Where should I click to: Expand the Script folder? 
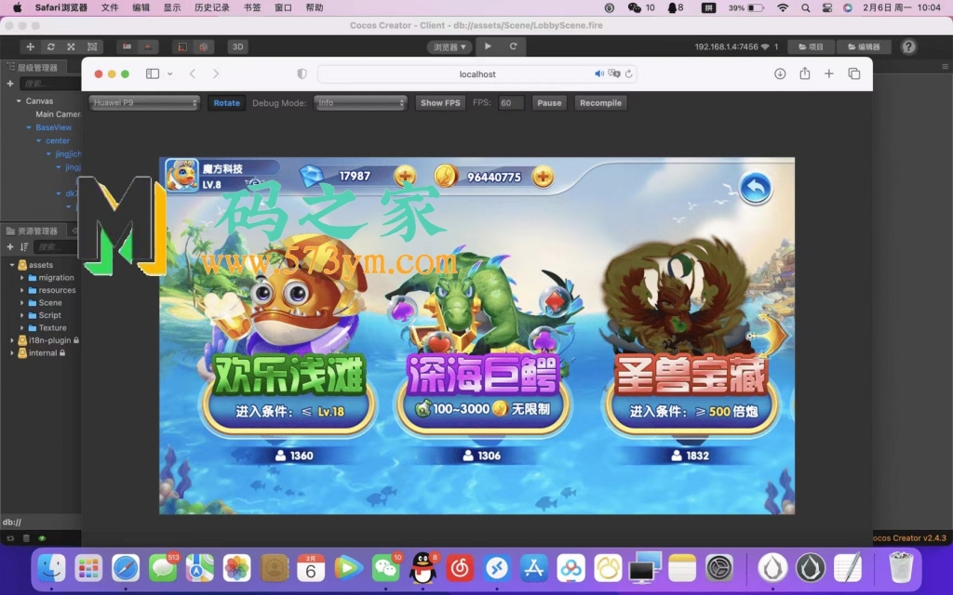click(22, 315)
